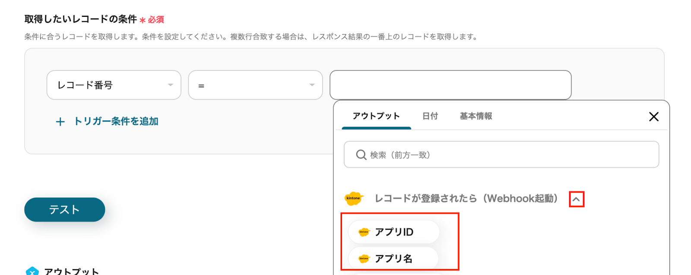This screenshot has height=275, width=691.
Task: Collapse the Webhook起動 section with chevron
Action: 576,199
